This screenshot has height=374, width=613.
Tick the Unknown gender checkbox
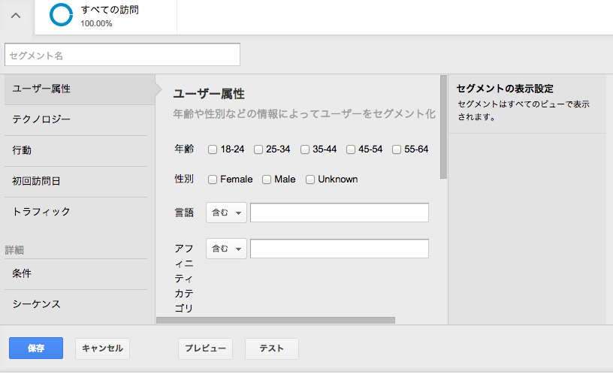click(x=310, y=179)
